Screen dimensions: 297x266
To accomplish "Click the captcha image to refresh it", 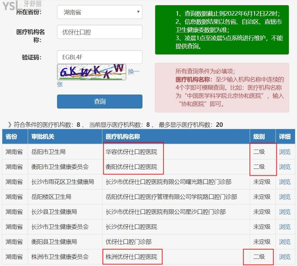I will tap(92, 72).
